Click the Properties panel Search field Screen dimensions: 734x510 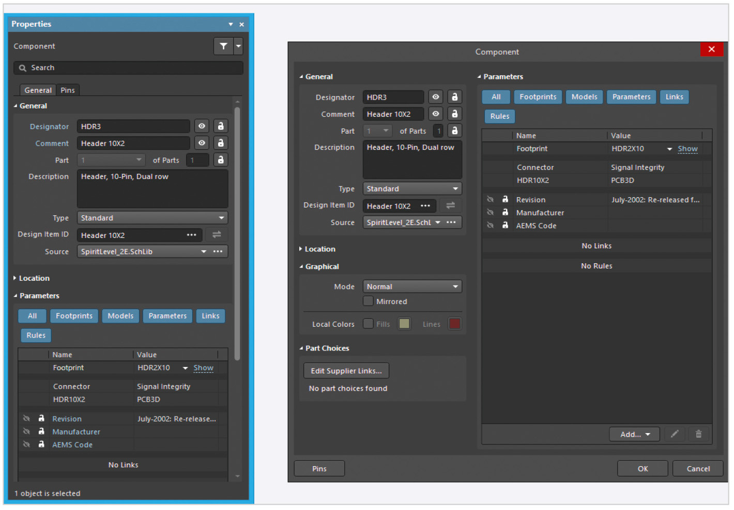128,68
